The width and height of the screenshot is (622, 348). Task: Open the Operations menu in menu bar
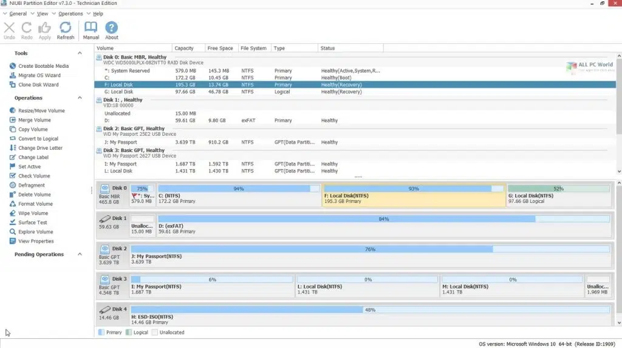tap(70, 14)
